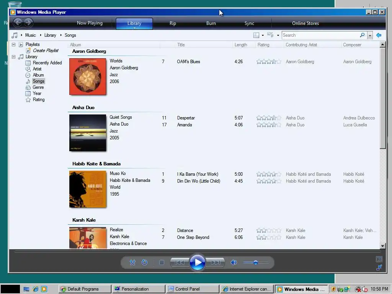Click the Forward navigation arrow button
Image resolution: width=392 pixels, height=294 pixels.
click(28, 23)
